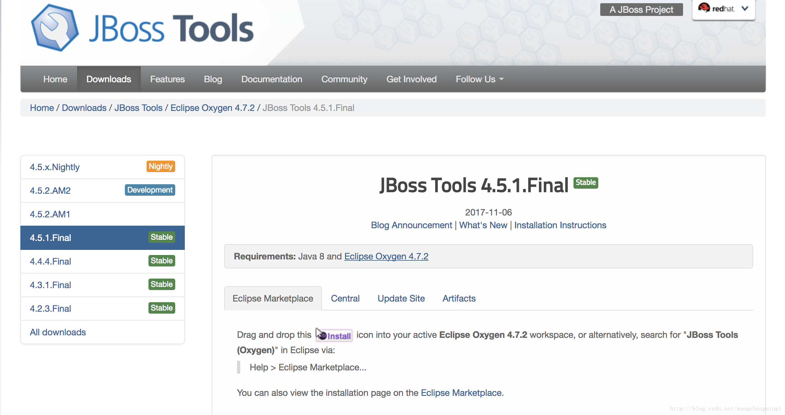Click Eclipse Oxygen 4.7.2 breadcrumb link
This screenshot has height=415, width=785.
tap(212, 108)
